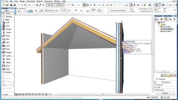This screenshot has height=100, width=178.
Task: Open the Top story link dropdown arrow
Action: pyautogui.click(x=152, y=9)
